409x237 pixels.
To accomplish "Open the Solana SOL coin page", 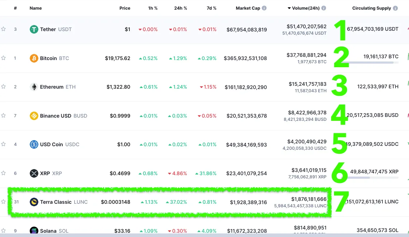I will pos(54,231).
